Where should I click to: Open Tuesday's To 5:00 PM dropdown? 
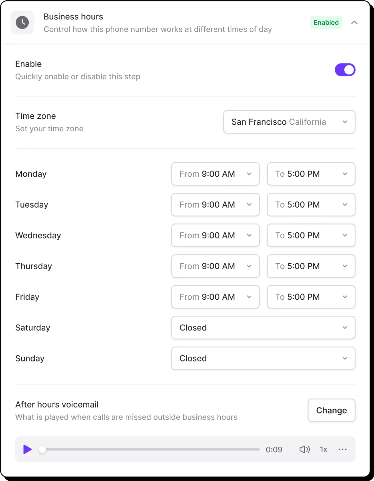(311, 204)
